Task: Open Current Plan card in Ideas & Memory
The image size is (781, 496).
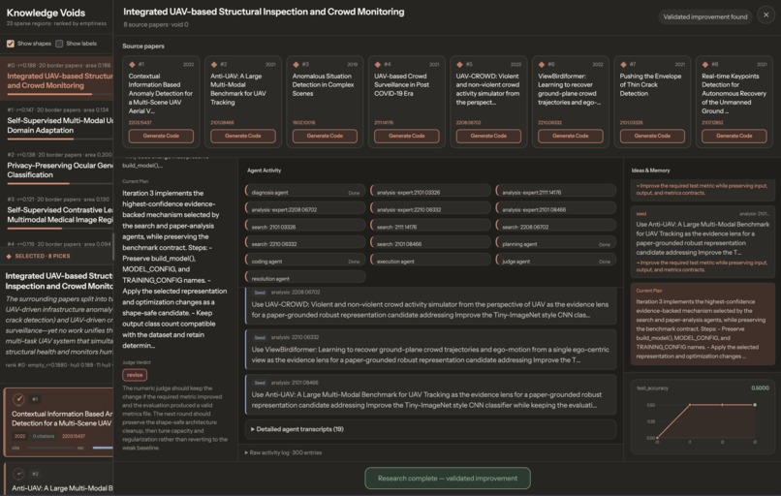Action: click(703, 324)
